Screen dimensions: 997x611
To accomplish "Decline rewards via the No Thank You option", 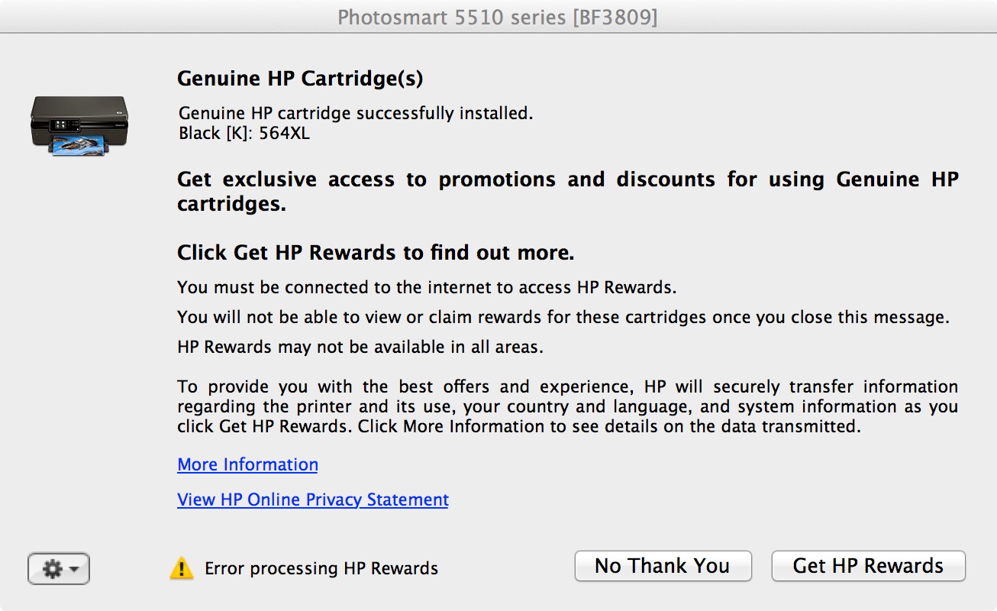I will click(x=663, y=566).
